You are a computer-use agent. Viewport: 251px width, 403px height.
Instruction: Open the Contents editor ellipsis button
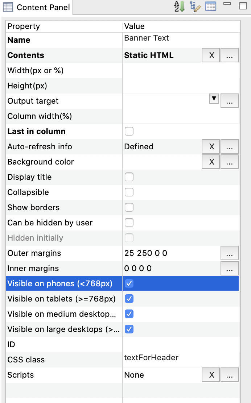point(230,55)
